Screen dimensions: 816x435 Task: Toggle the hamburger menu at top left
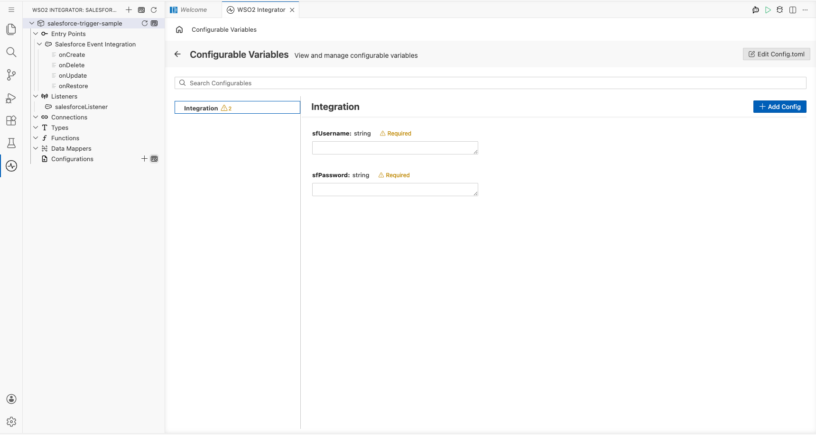11,9
